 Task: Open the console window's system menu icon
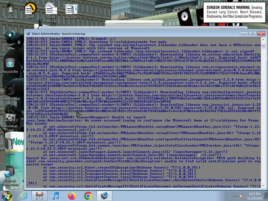pyautogui.click(x=28, y=33)
